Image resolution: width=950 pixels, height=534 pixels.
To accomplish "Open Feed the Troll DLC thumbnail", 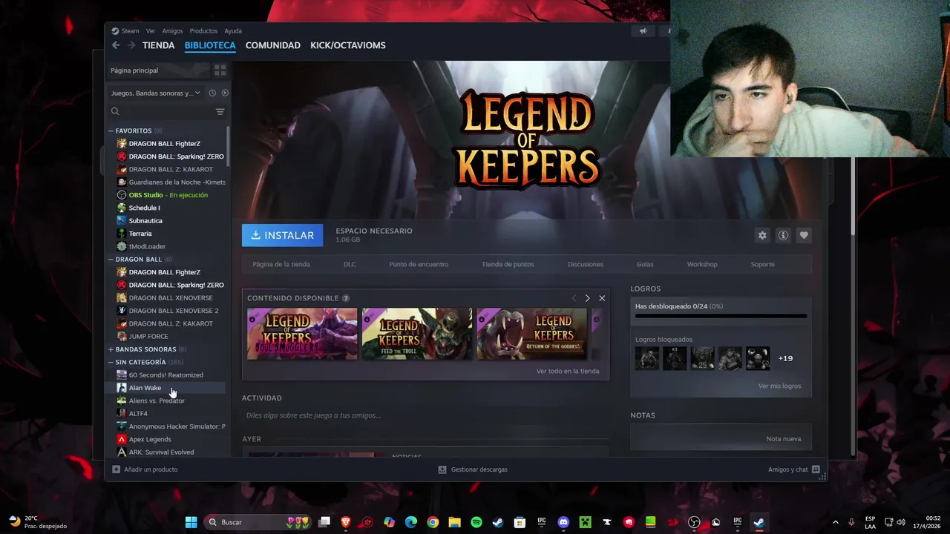I will click(417, 334).
